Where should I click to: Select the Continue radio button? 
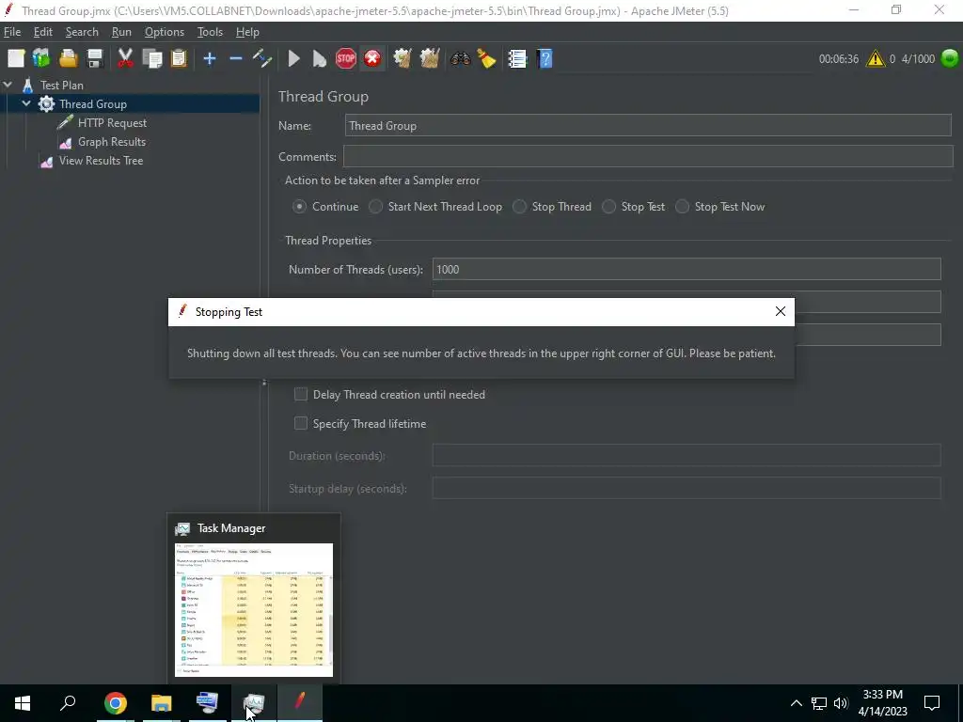[299, 207]
